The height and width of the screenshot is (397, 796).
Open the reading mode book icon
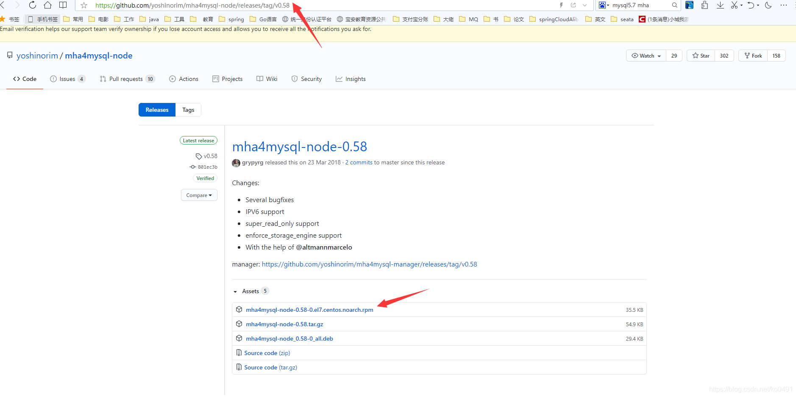pyautogui.click(x=63, y=5)
